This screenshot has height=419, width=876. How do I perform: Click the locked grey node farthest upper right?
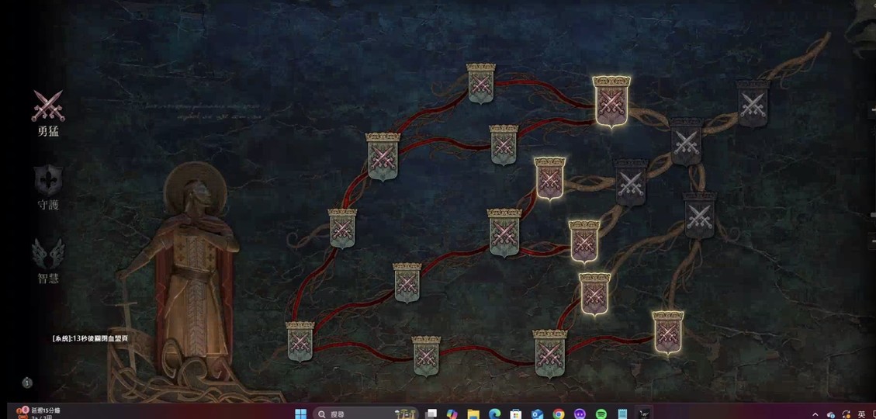pos(752,103)
